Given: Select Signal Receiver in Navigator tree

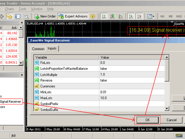Looking at the screenshot, I should tap(10, 101).
